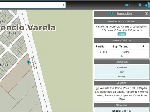Click the Copiar button
This screenshot has height=112, width=150.
(x=122, y=34)
